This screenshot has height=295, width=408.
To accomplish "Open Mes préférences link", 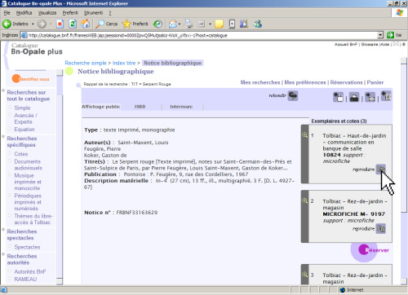I will (305, 82).
